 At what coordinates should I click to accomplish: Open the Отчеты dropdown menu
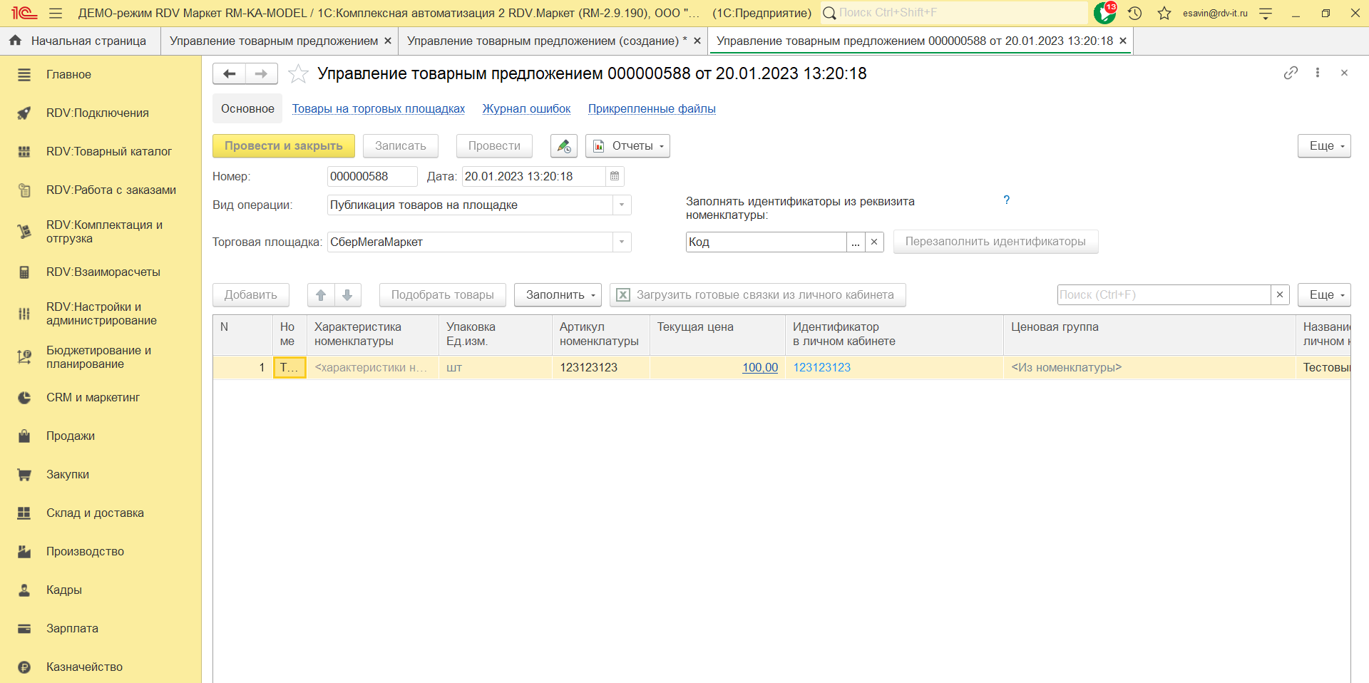click(x=627, y=146)
